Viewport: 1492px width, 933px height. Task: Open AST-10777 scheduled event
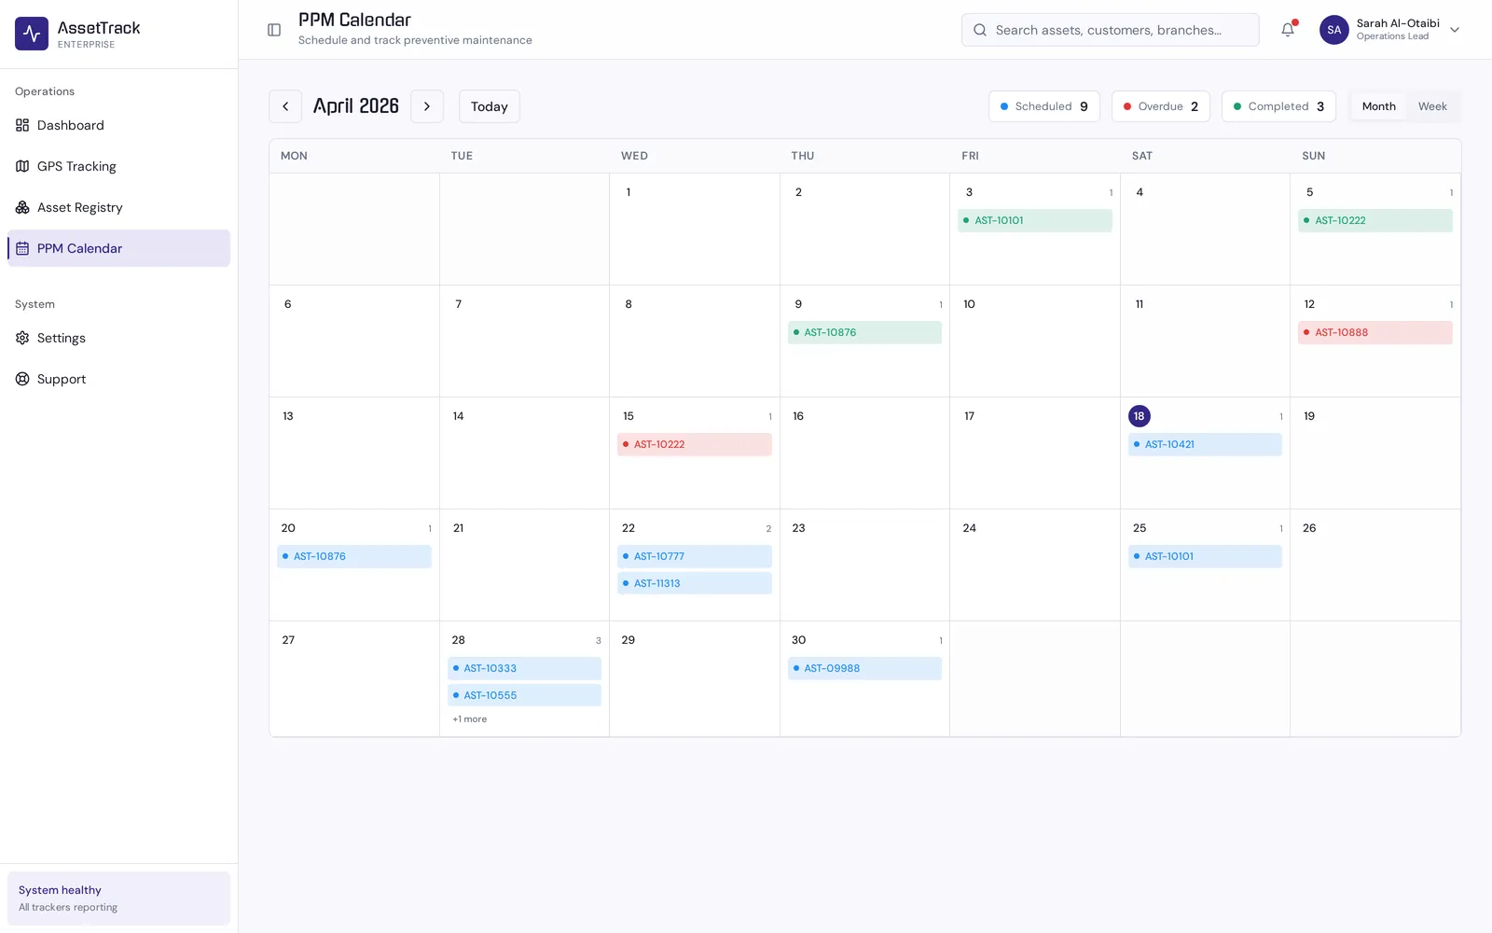pos(695,556)
